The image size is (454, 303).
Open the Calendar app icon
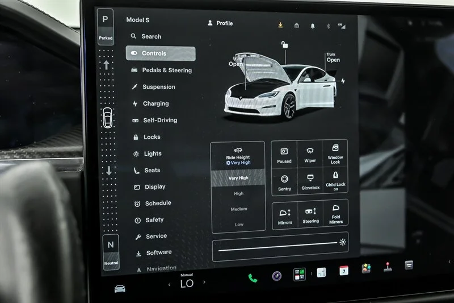click(344, 271)
